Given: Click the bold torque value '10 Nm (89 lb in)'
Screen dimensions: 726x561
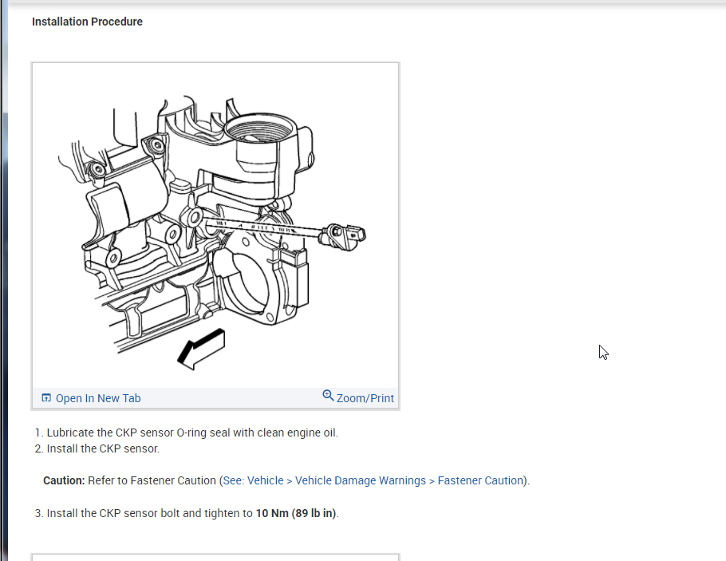Looking at the screenshot, I should click(x=296, y=514).
